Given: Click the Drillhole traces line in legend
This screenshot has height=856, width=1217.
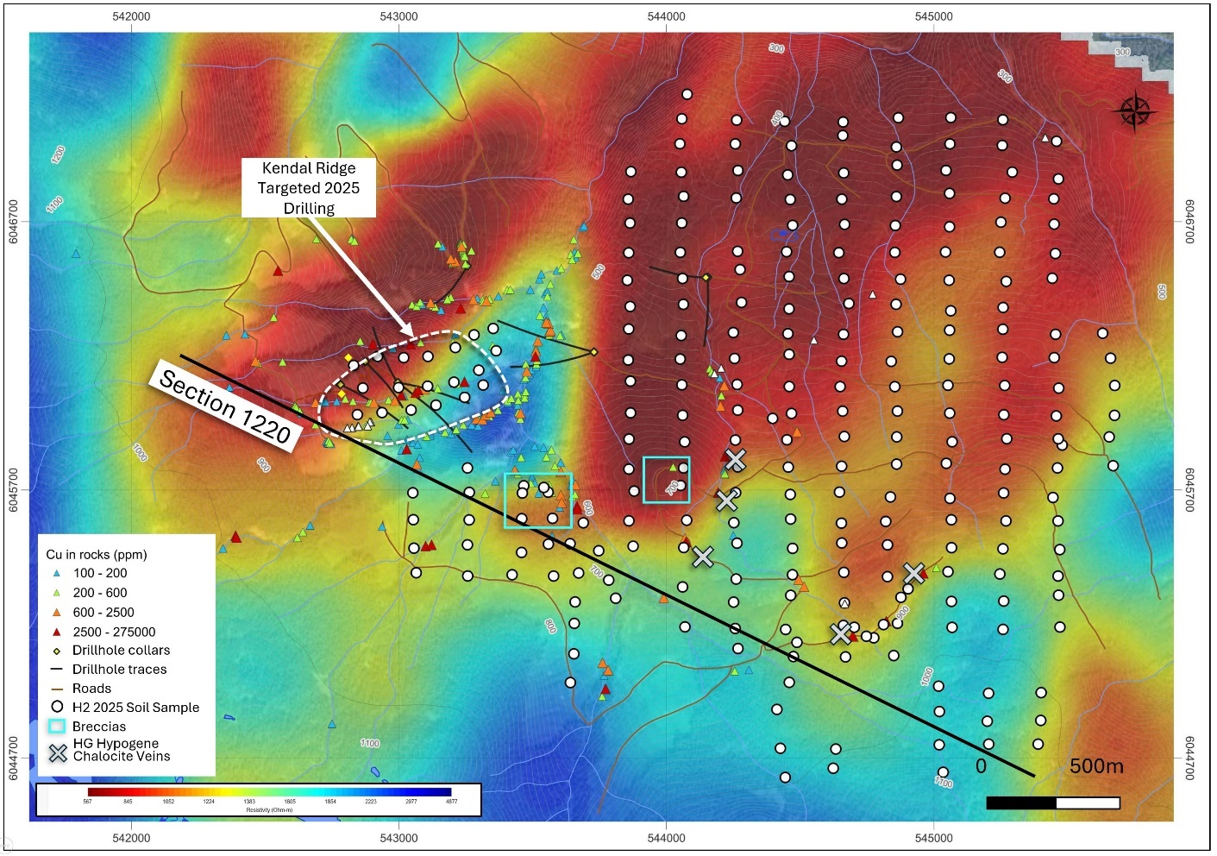Looking at the screenshot, I should [x=57, y=670].
